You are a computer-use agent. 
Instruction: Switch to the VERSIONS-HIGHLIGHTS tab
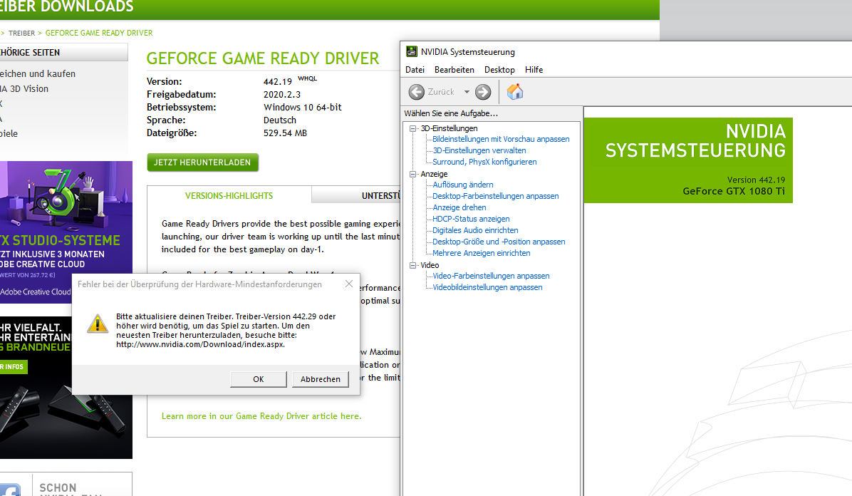[229, 196]
